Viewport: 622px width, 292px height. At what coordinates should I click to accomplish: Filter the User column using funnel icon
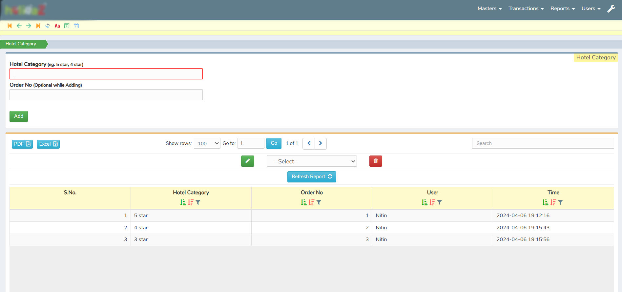pyautogui.click(x=440, y=202)
